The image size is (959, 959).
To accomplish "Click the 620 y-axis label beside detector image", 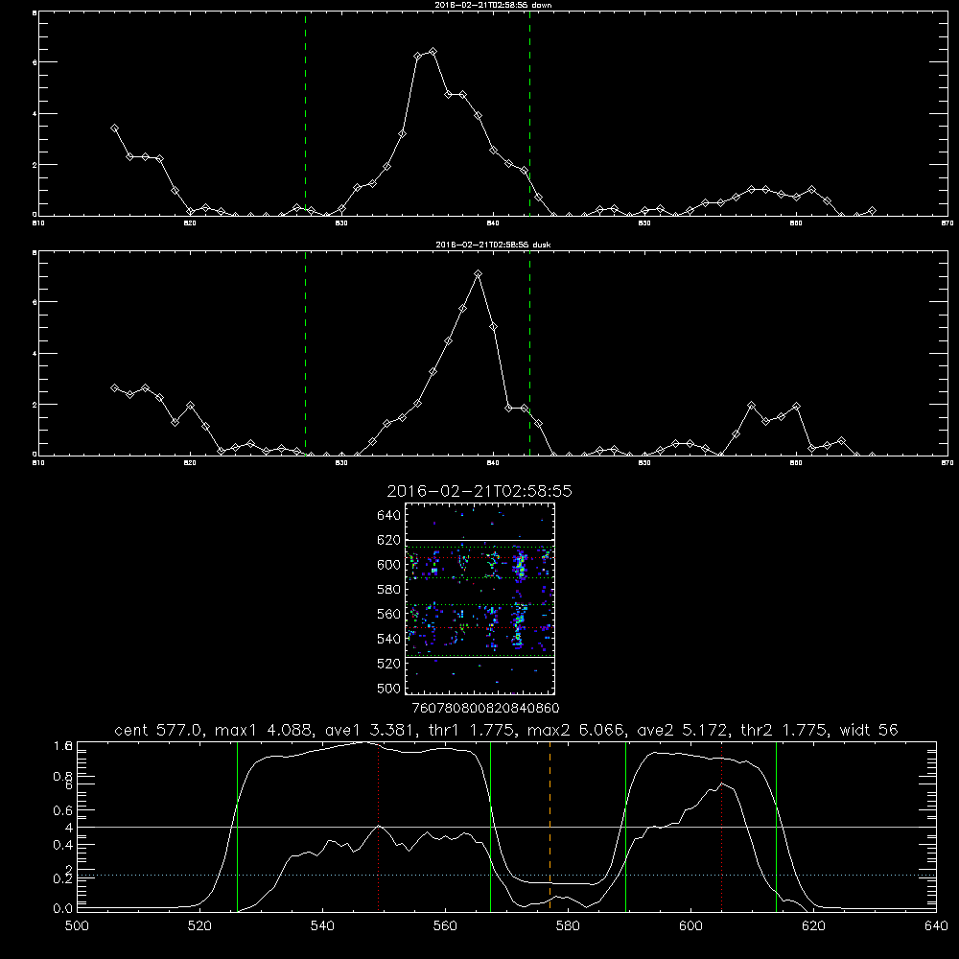I will (x=389, y=540).
